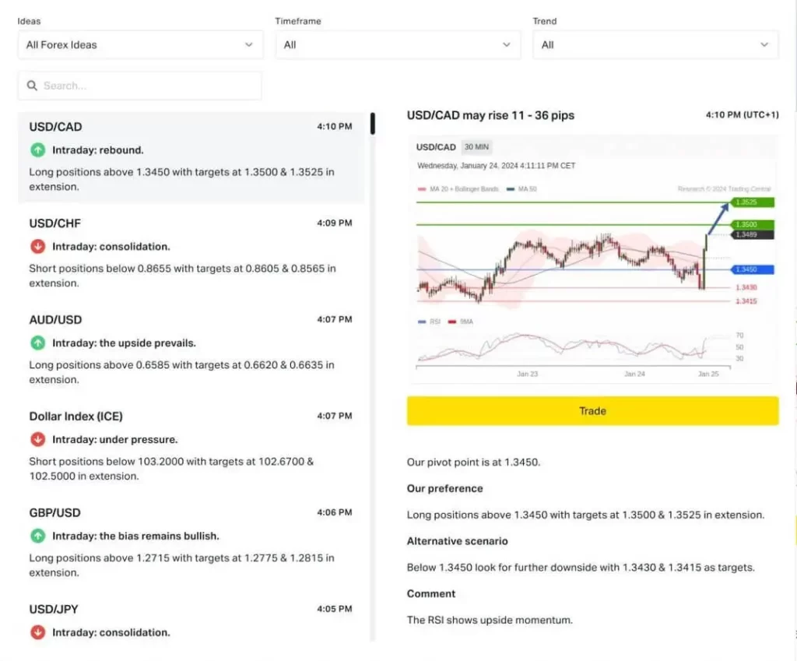Click the red down arrow for USD/CHF consolidation
Image resolution: width=797 pixels, height=661 pixels.
click(37, 246)
